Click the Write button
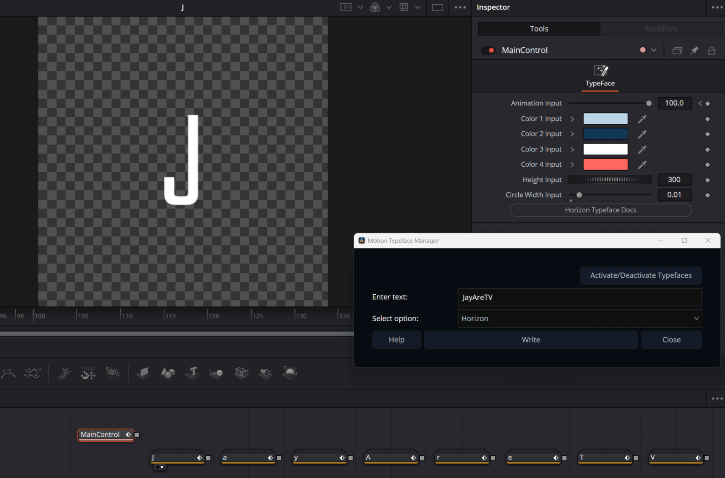Image resolution: width=725 pixels, height=478 pixels. point(531,340)
